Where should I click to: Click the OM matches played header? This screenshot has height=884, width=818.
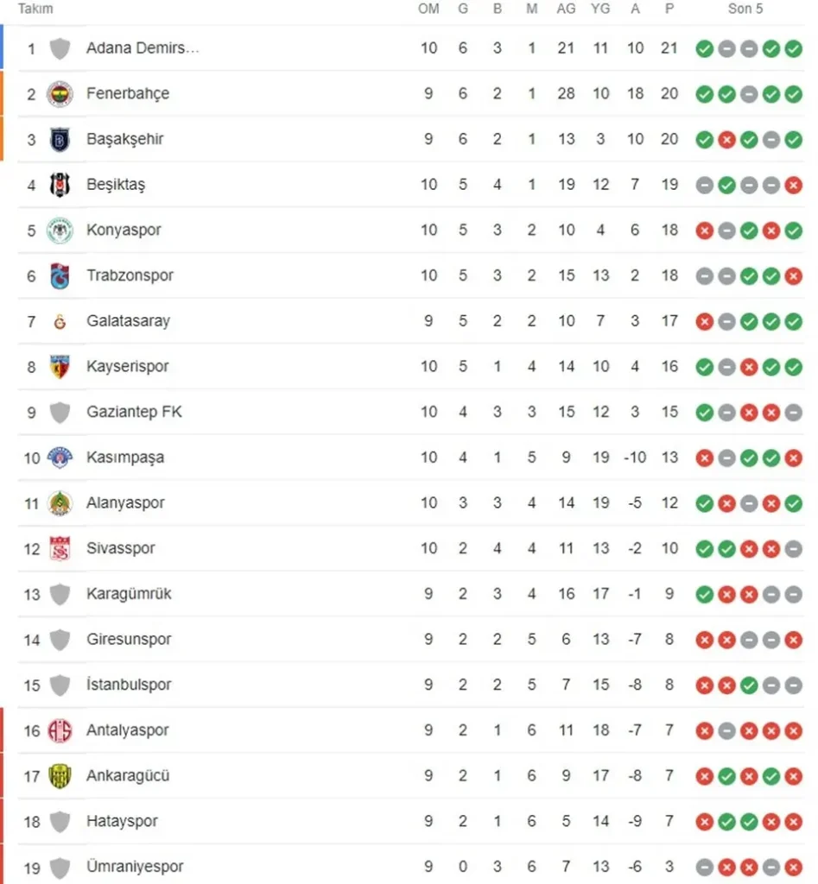coord(428,9)
